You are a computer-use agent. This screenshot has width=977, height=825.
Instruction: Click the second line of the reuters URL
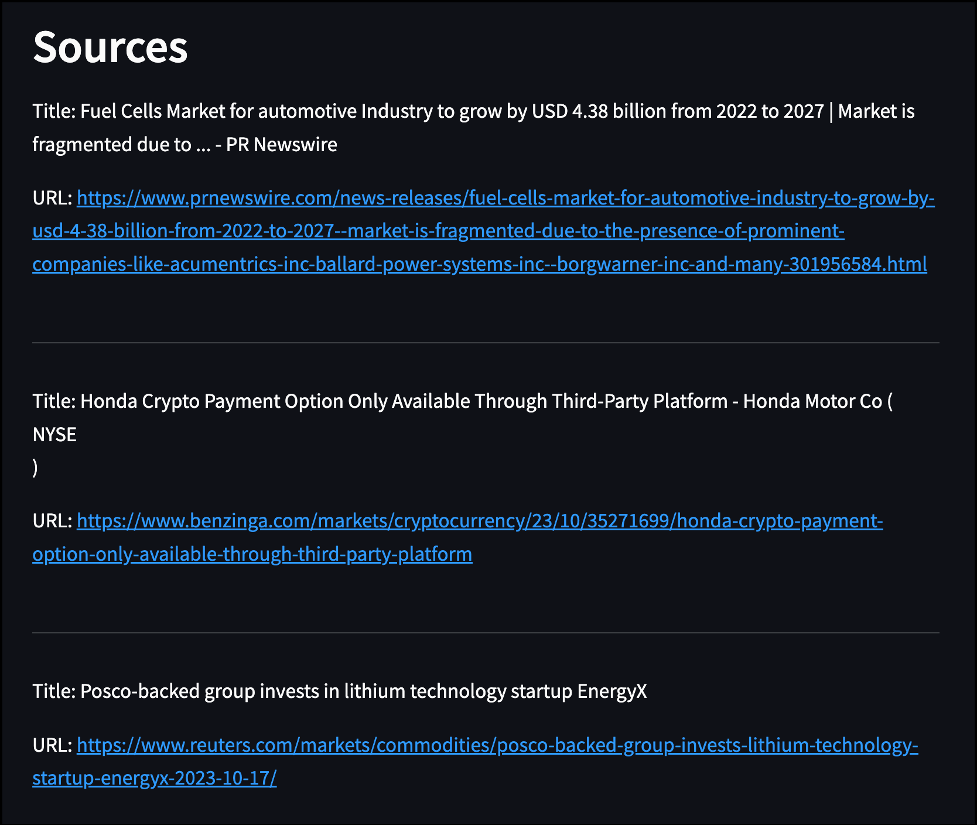155,779
